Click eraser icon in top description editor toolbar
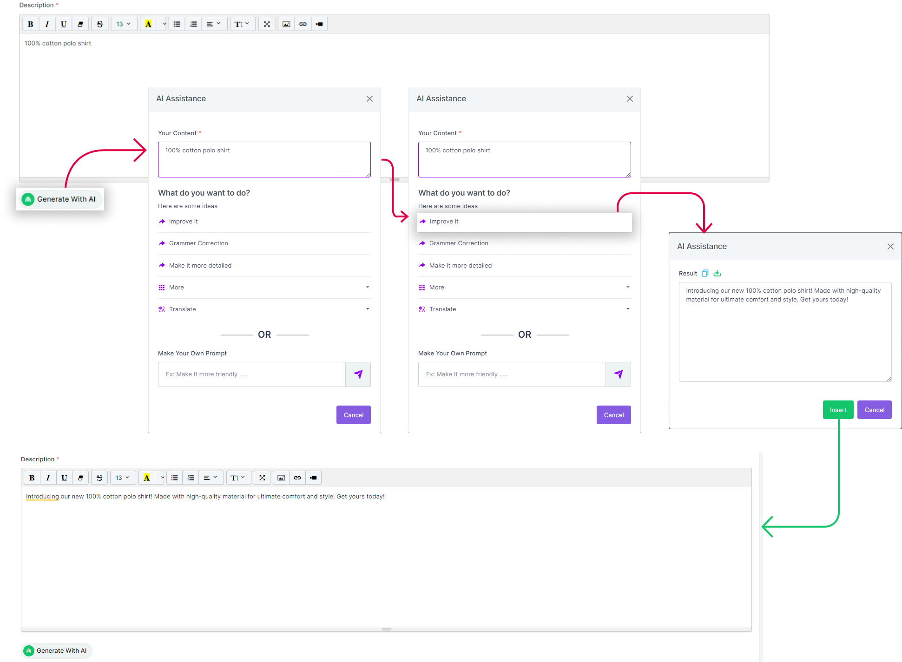902x662 pixels. tap(80, 24)
